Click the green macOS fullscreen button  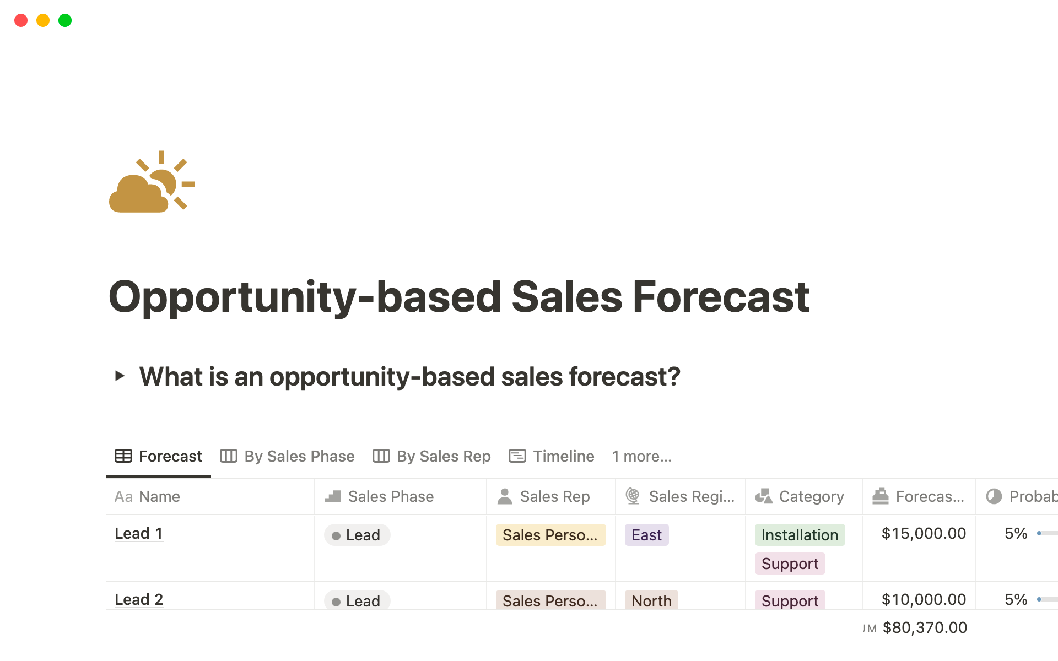[x=65, y=20]
